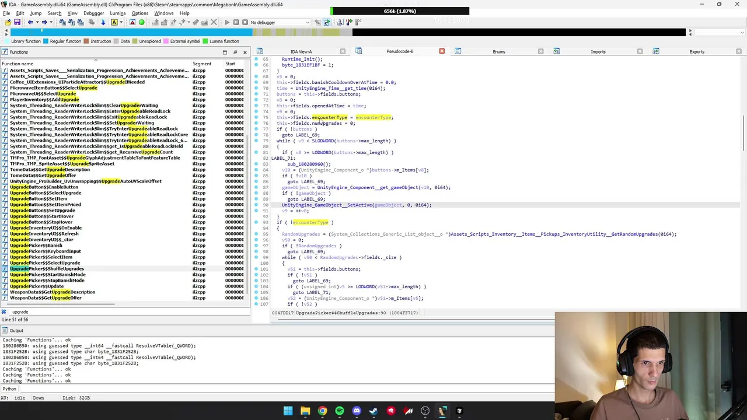Screen dimensions: 747x420
Task: Clear the function filter with red X
Action: pyautogui.click(x=4, y=312)
